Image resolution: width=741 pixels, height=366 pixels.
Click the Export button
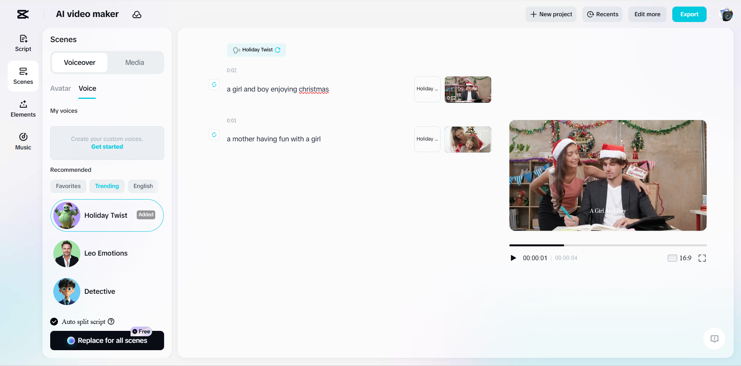coord(689,14)
